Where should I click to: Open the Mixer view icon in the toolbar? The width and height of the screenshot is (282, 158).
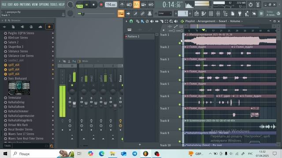tap(218, 14)
